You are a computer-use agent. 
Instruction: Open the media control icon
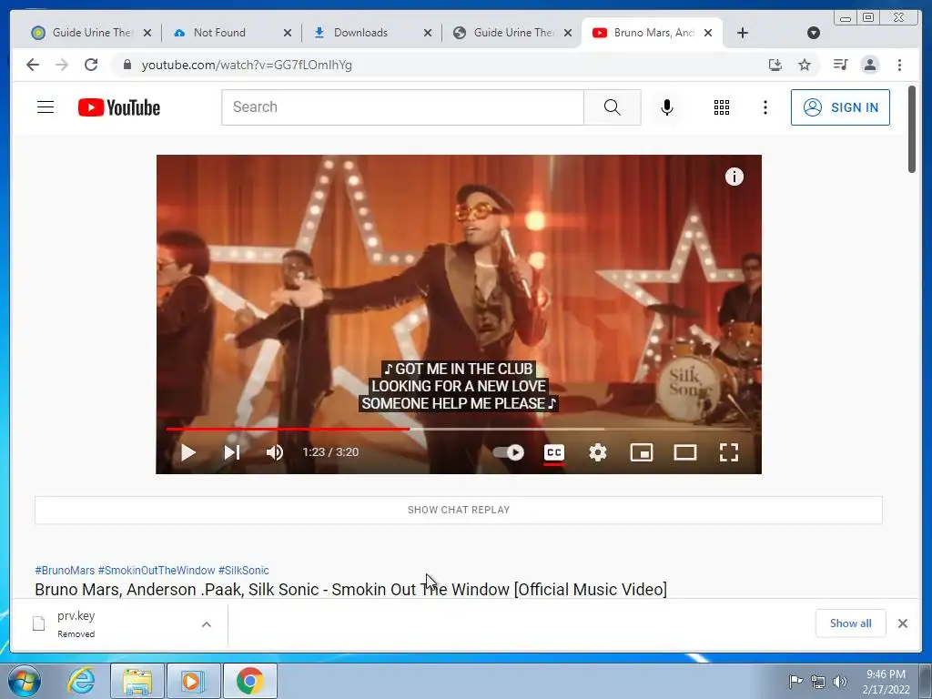[840, 65]
